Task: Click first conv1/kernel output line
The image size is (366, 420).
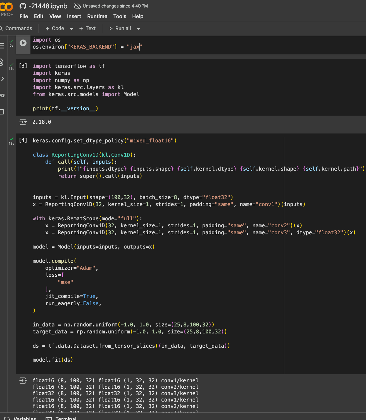Action: [x=116, y=381]
